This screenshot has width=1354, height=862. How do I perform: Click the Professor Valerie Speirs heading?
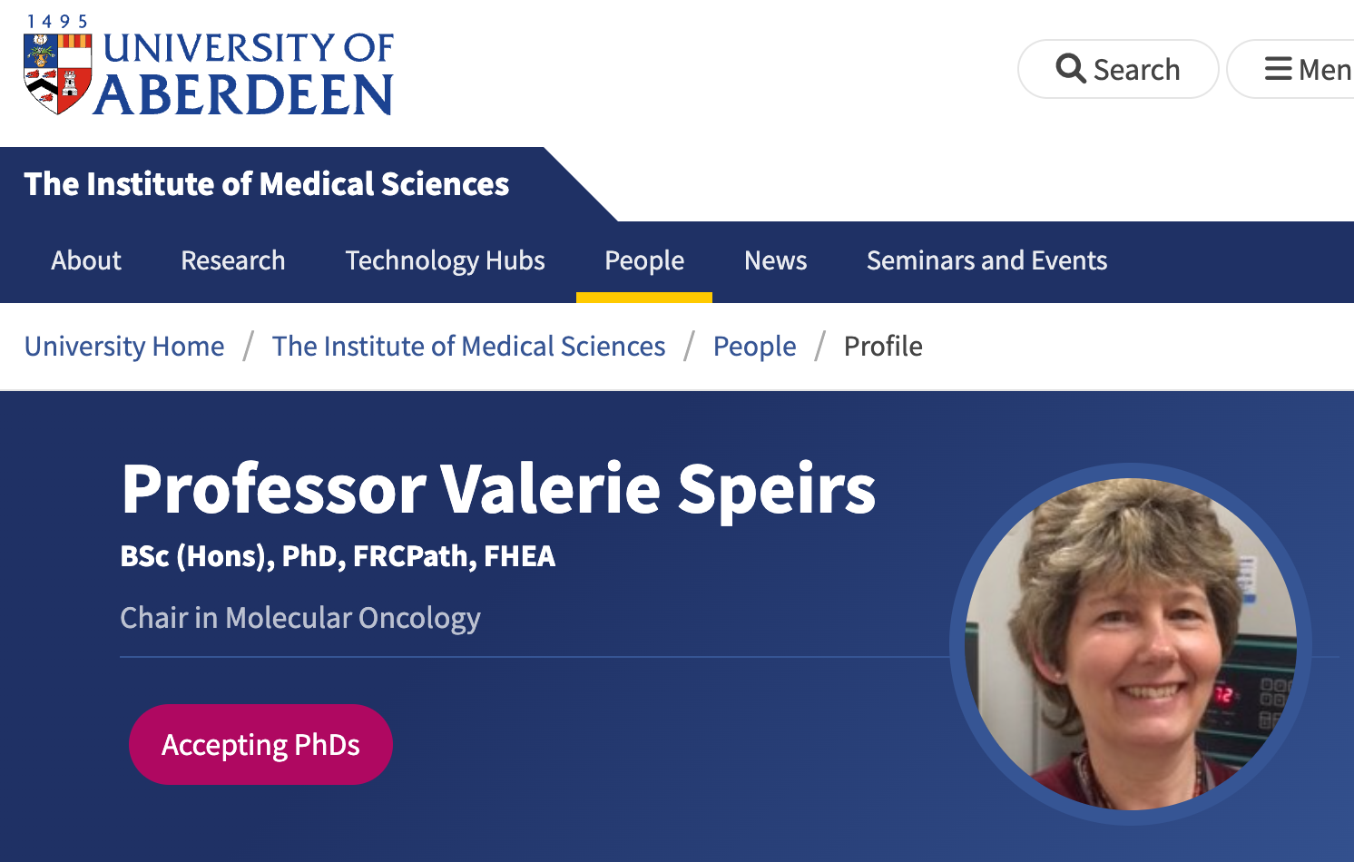498,489
